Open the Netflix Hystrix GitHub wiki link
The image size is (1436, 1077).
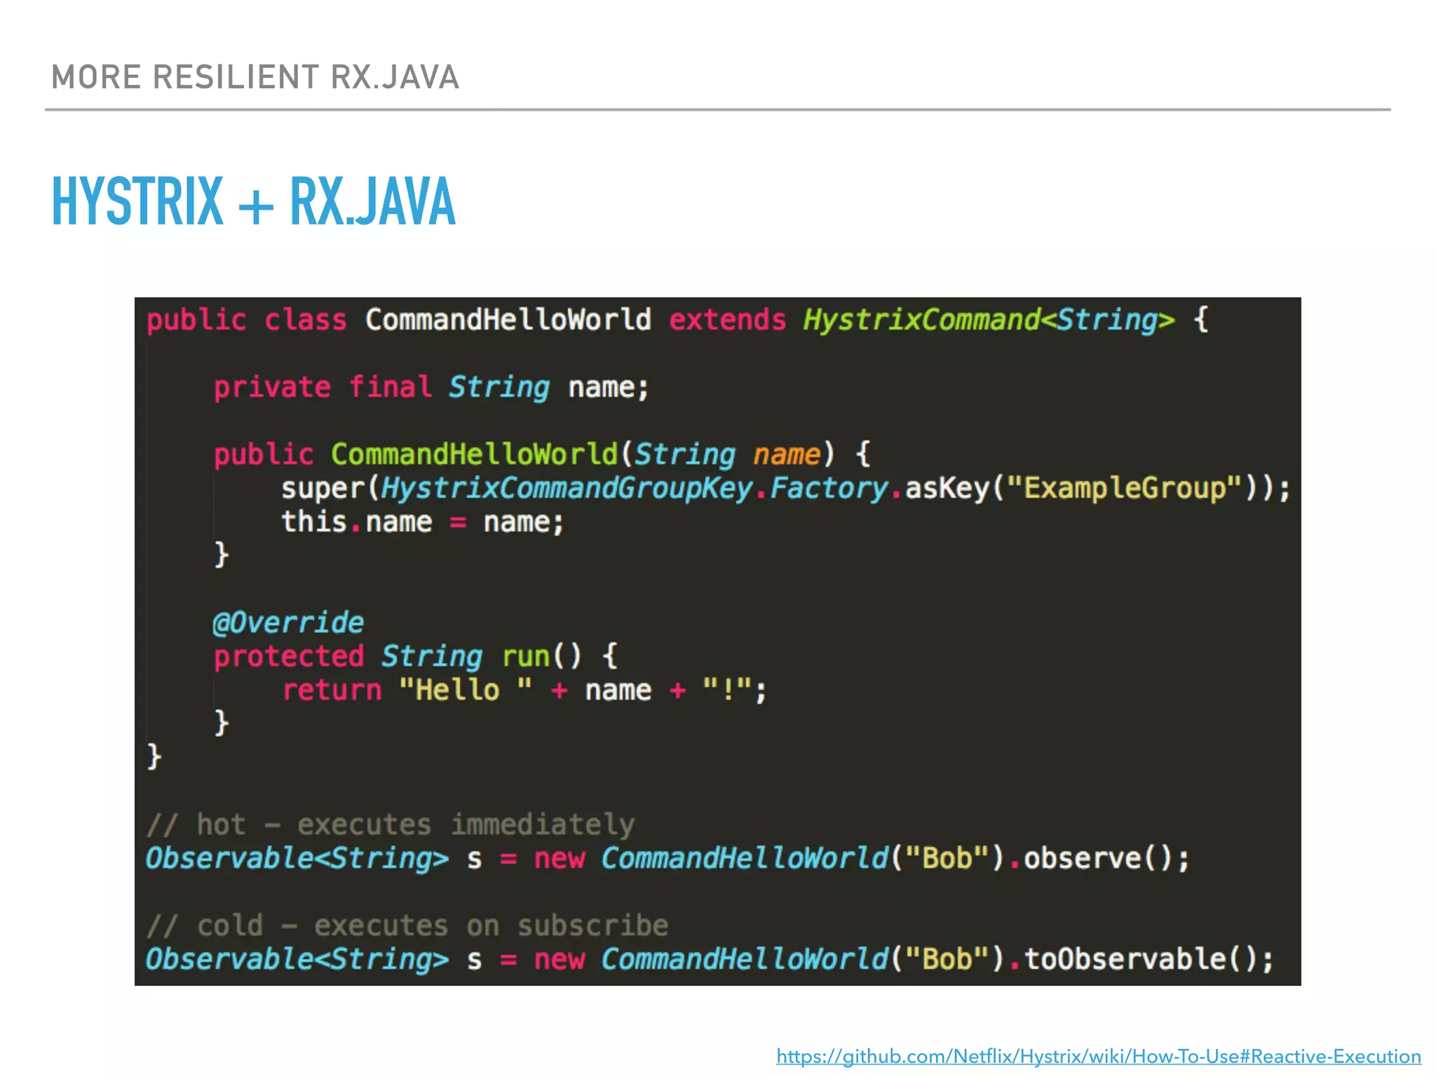click(1098, 1056)
